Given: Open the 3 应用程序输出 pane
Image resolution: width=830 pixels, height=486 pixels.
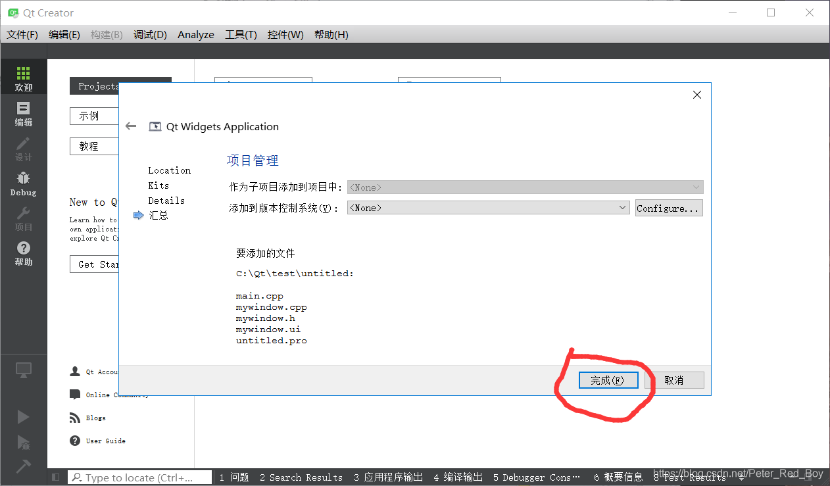Looking at the screenshot, I should click(x=389, y=477).
